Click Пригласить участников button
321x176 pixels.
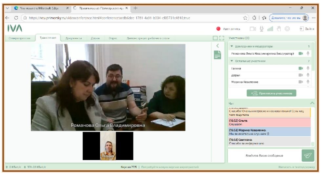271,93
